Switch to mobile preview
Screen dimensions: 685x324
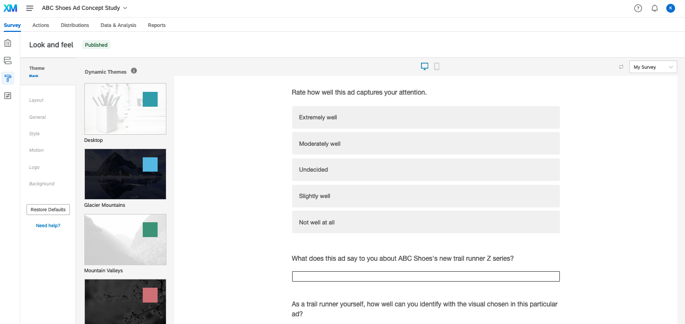click(x=437, y=67)
